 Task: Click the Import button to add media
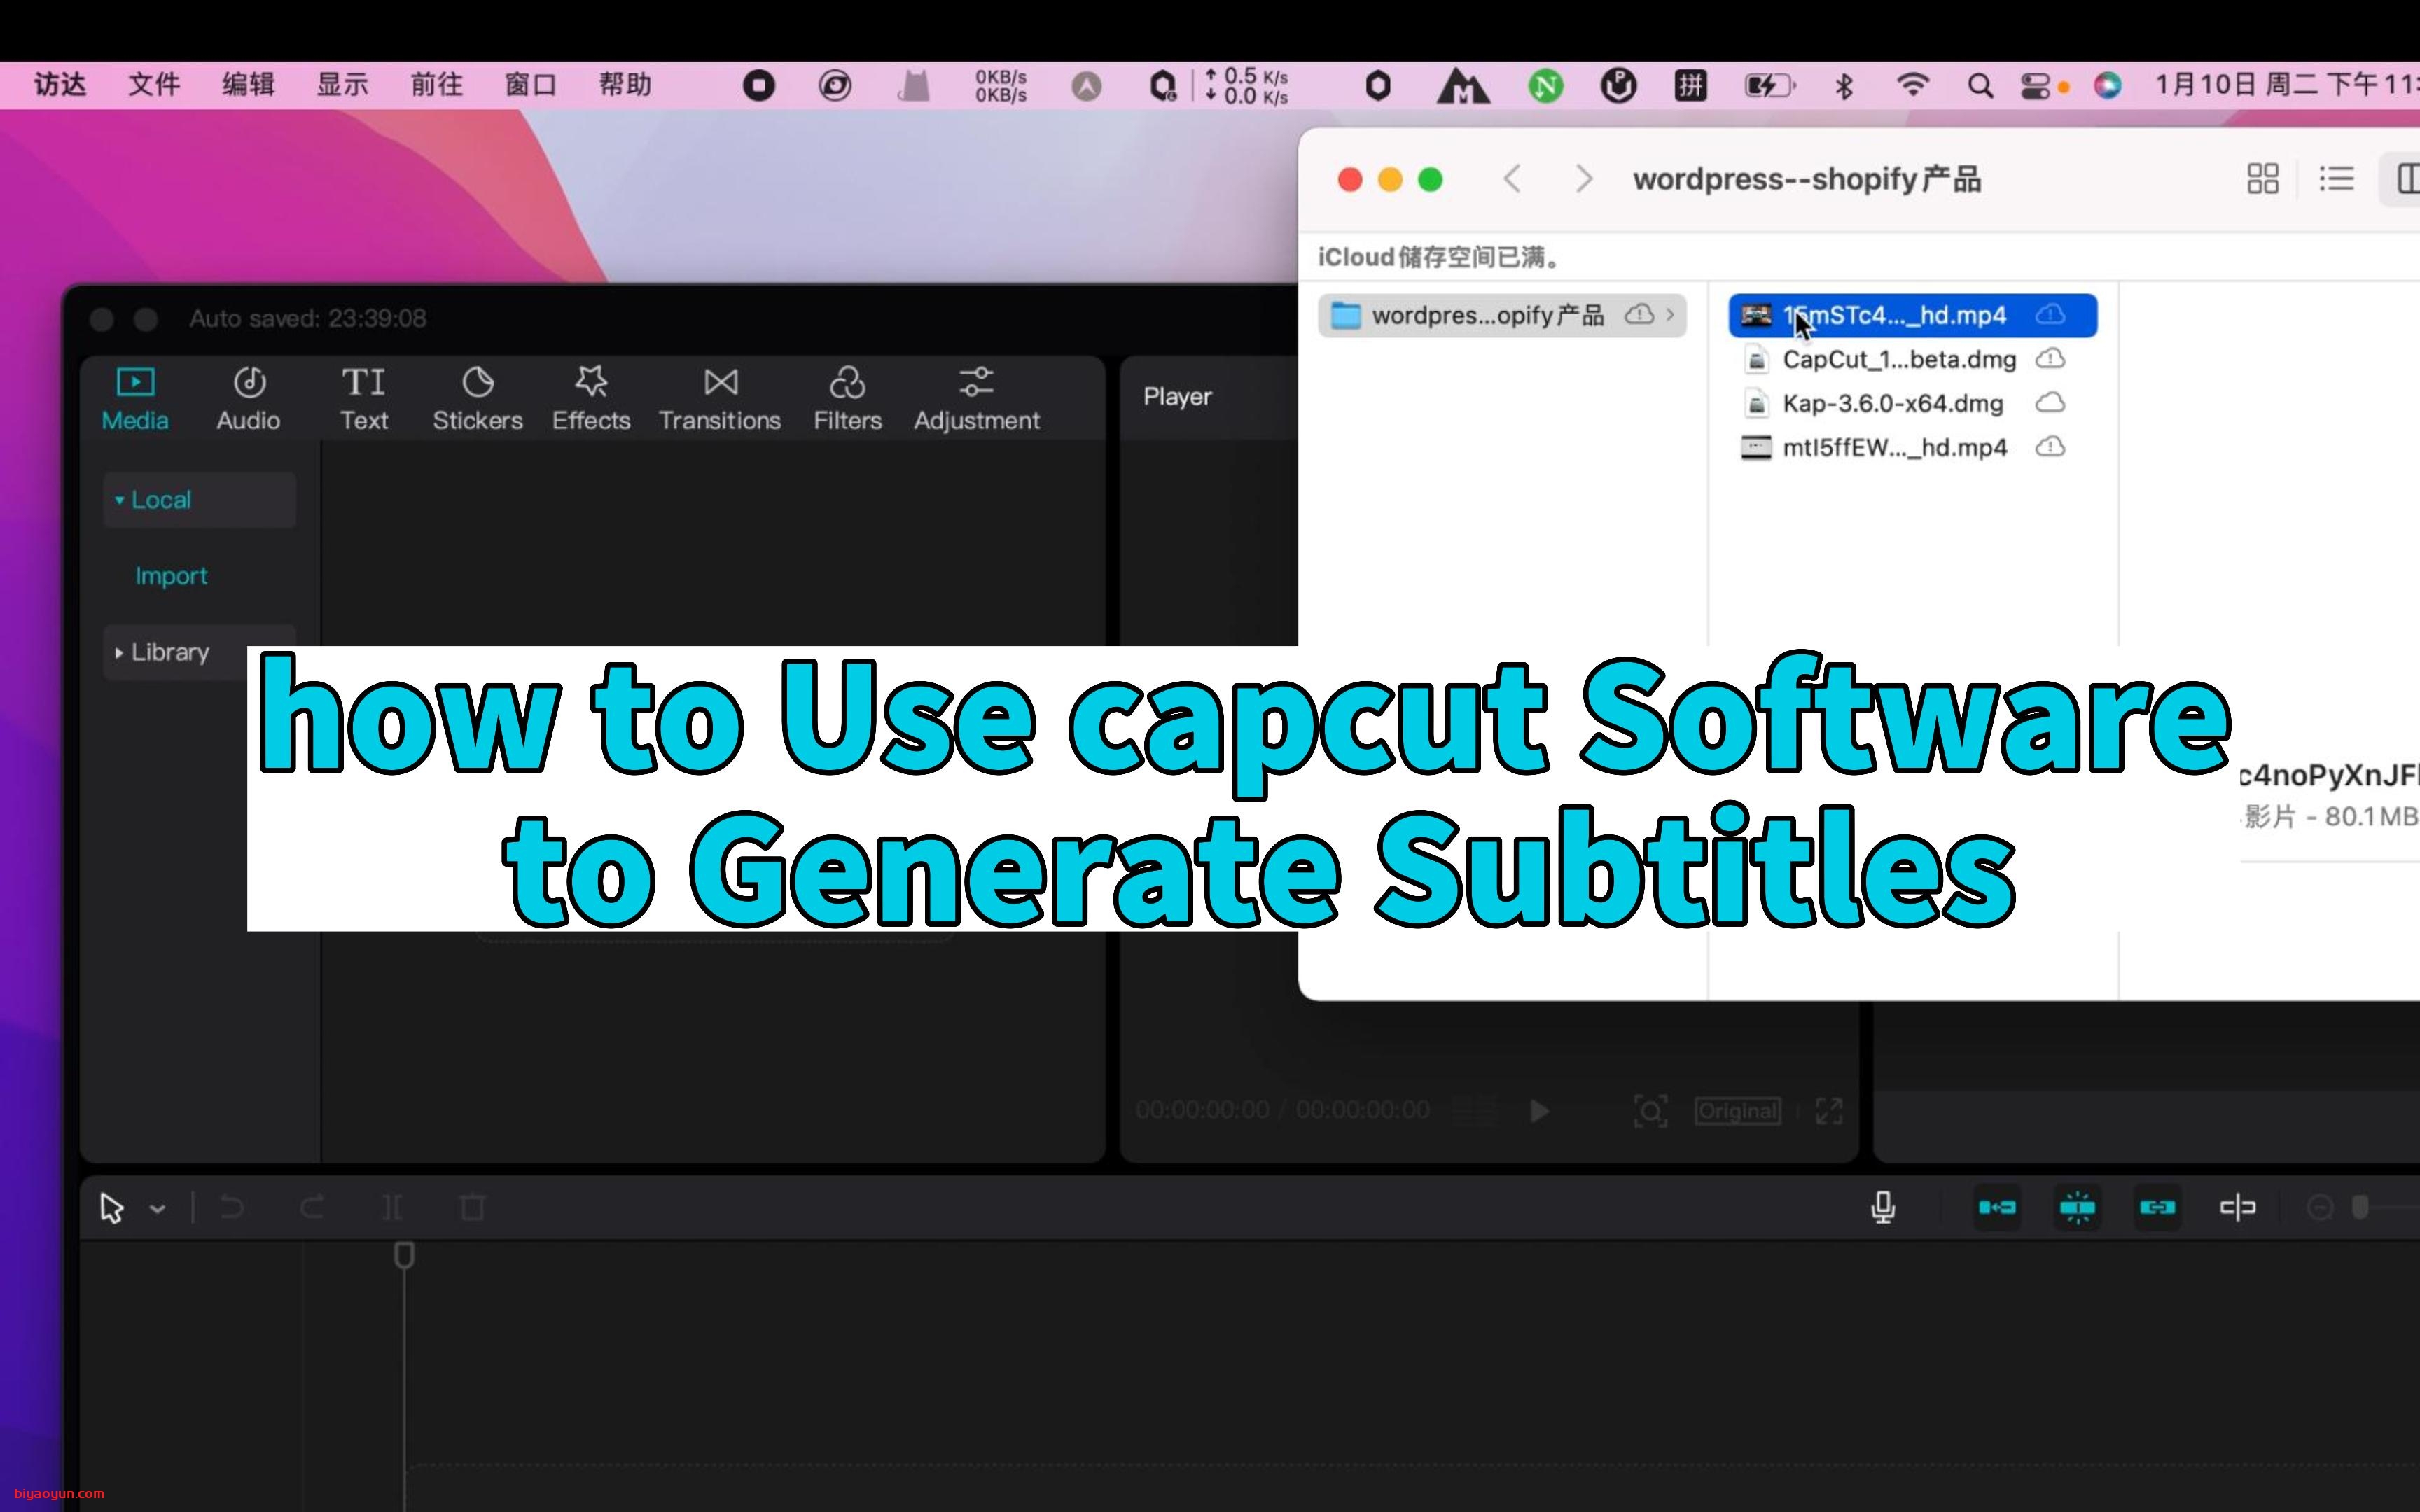point(171,575)
